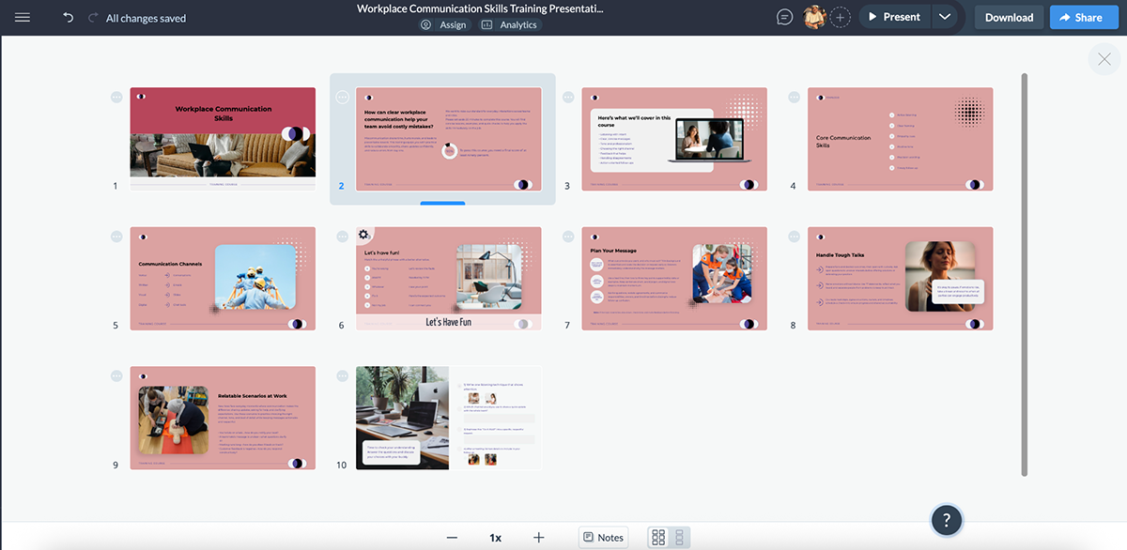Viewport: 1127px width, 550px height.
Task: Open the Assign feature
Action: click(443, 24)
